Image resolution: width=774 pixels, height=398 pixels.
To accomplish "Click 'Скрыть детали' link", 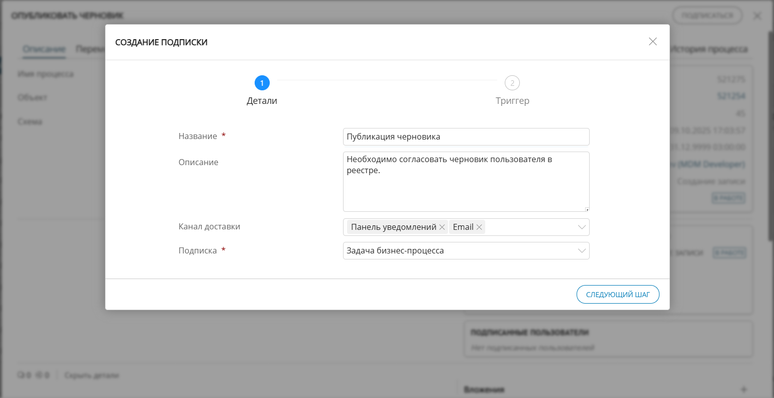I will point(91,375).
